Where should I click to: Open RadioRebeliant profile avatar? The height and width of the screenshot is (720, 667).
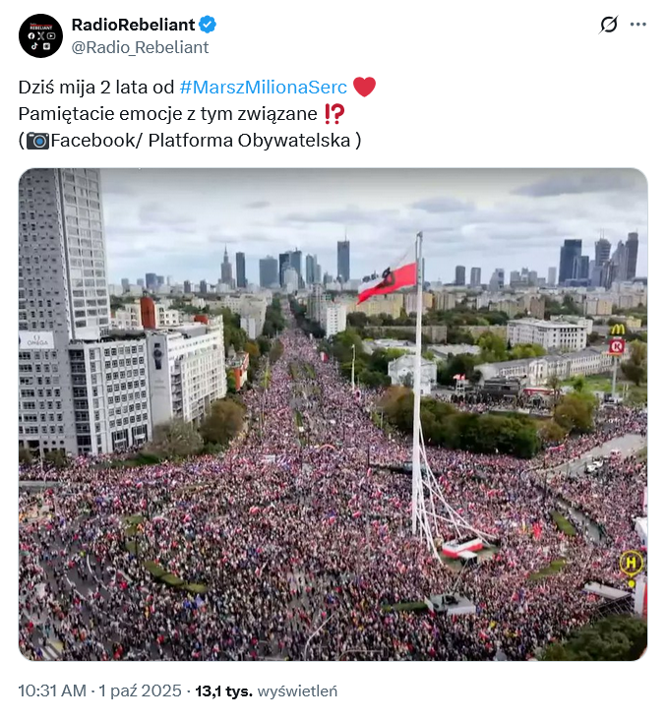point(40,35)
